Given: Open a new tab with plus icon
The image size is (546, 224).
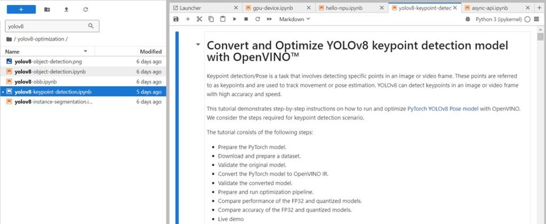Looking at the screenshot, I should click(x=539, y=7).
